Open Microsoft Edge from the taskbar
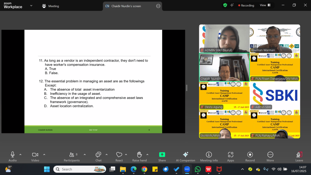Screen dimensions: 311x175 (x=134, y=169)
